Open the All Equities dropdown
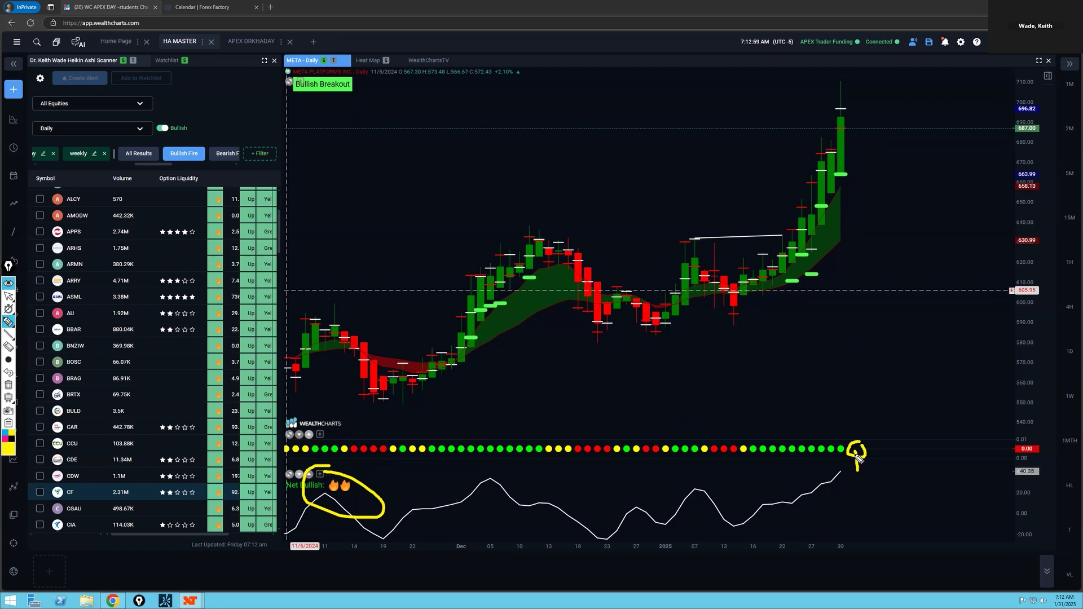Screen dimensions: 1083x609 pyautogui.click(x=92, y=103)
